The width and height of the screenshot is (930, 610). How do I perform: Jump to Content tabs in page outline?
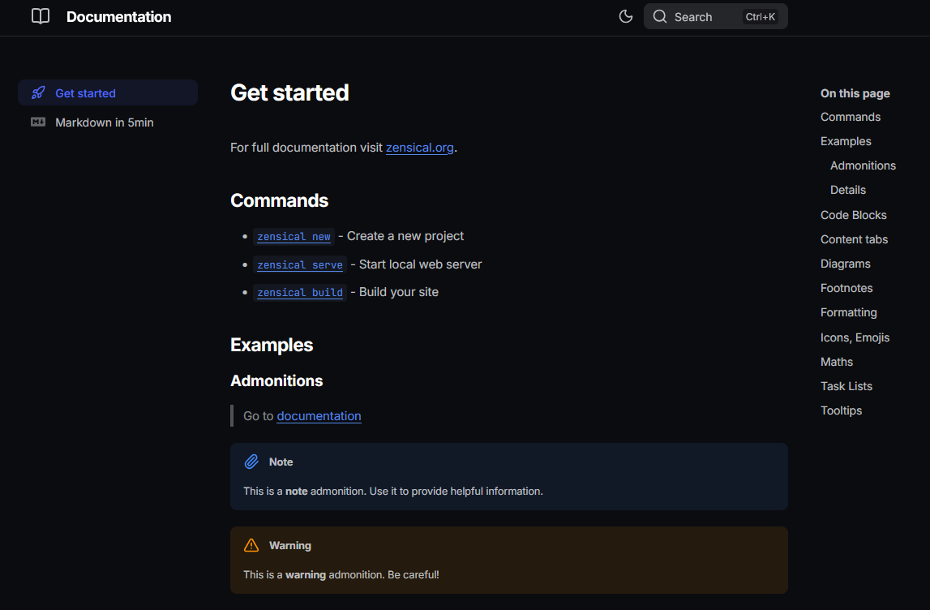point(854,239)
